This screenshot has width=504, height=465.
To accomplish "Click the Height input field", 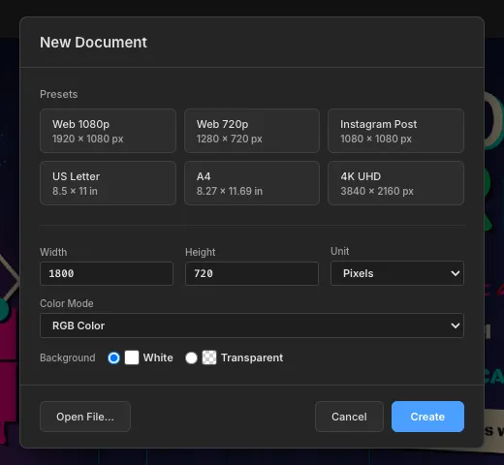I will (252, 273).
